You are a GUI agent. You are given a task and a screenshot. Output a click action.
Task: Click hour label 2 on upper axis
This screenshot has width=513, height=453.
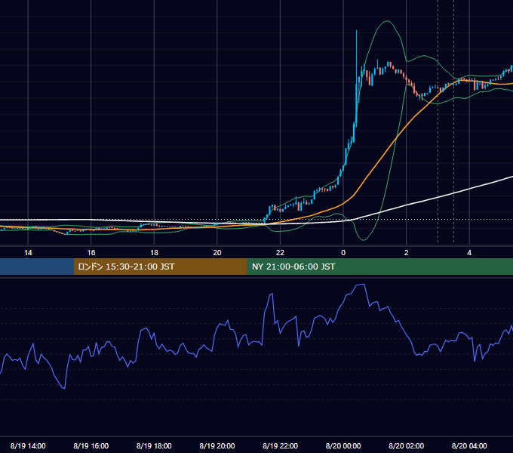(x=407, y=253)
